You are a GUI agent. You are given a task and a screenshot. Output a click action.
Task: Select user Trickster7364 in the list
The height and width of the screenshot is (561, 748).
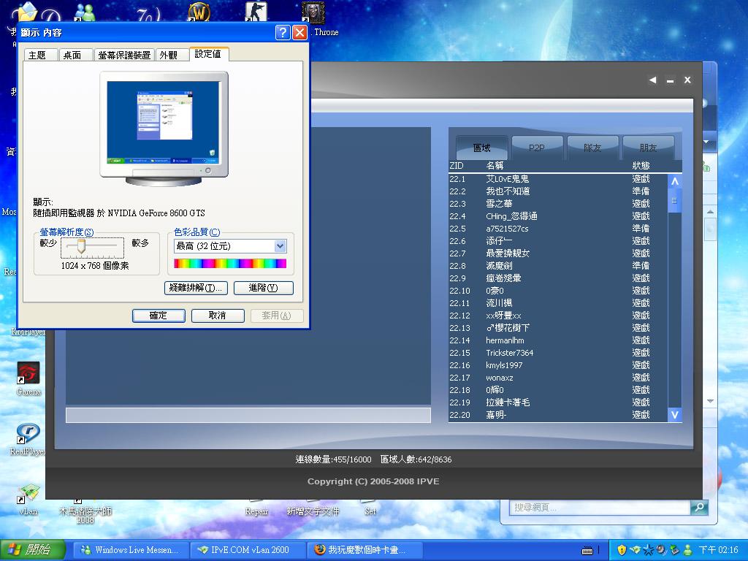click(510, 353)
